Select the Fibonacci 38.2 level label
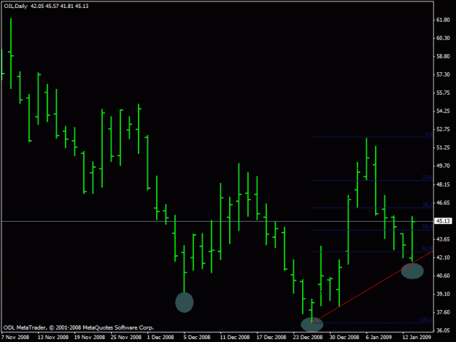456x342 pixels. click(428, 205)
